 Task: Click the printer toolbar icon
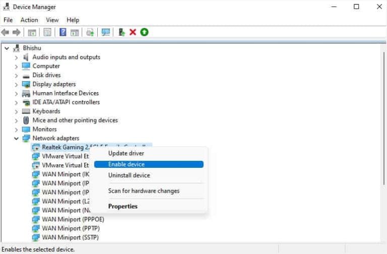(90, 32)
